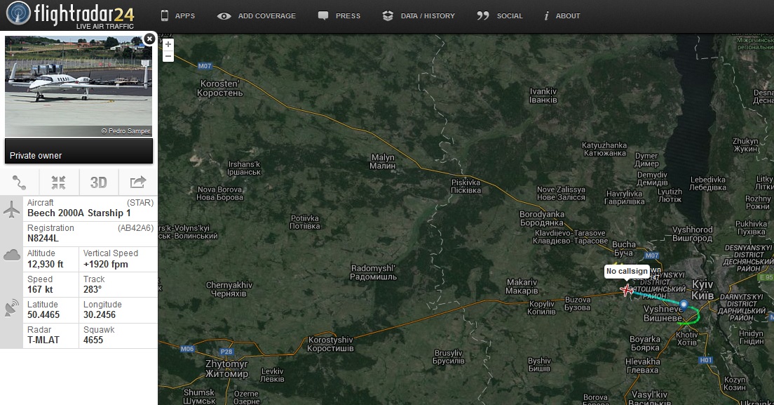Click the red aircraft marker on map
Screen dimensions: 774x405
tap(626, 290)
